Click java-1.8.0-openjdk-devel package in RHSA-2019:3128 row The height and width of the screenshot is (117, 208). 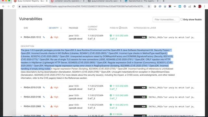tap(75, 87)
